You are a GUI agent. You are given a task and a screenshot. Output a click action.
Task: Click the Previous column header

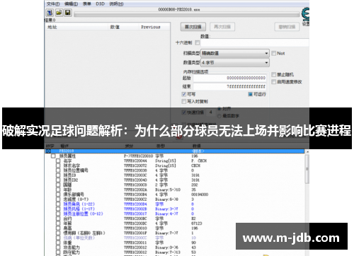[154, 27]
